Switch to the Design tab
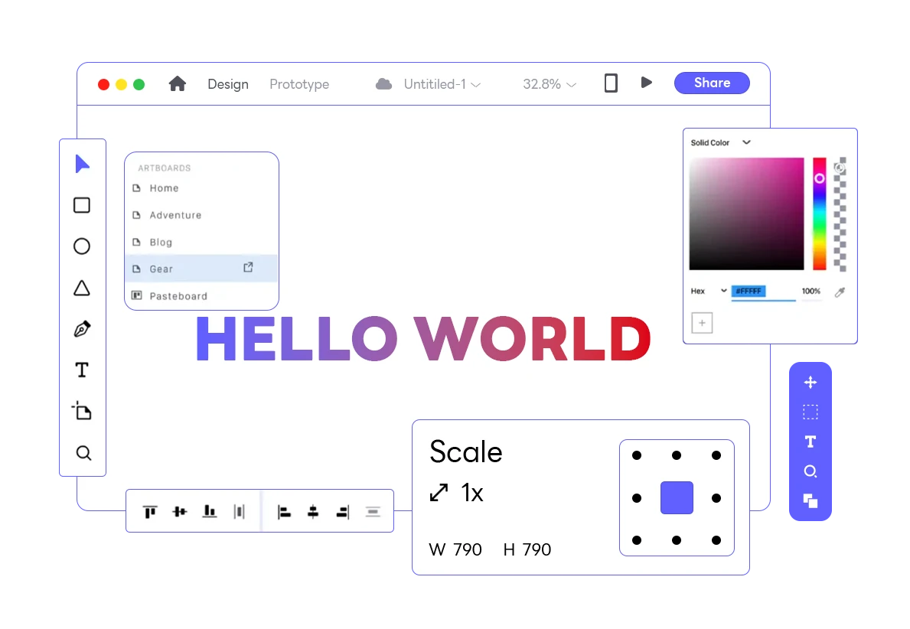910x629 pixels. (x=228, y=84)
